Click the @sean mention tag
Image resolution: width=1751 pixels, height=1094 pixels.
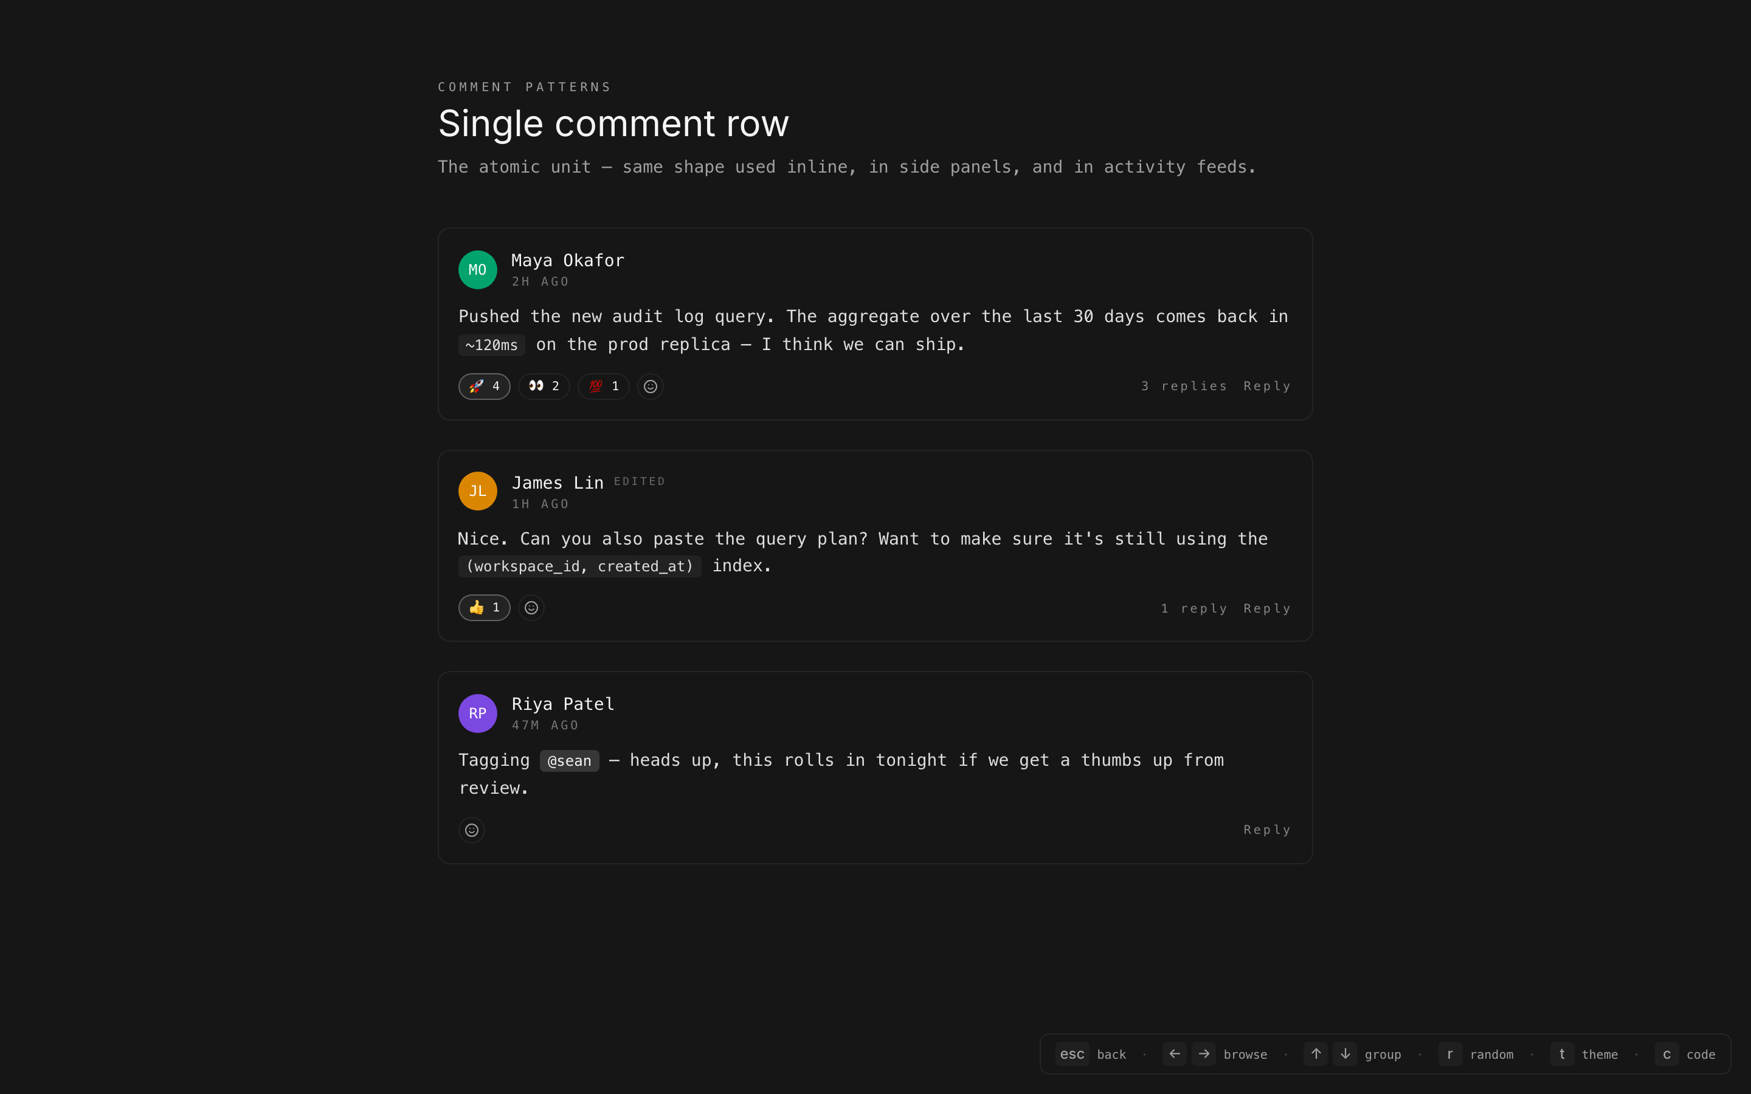pyautogui.click(x=570, y=761)
